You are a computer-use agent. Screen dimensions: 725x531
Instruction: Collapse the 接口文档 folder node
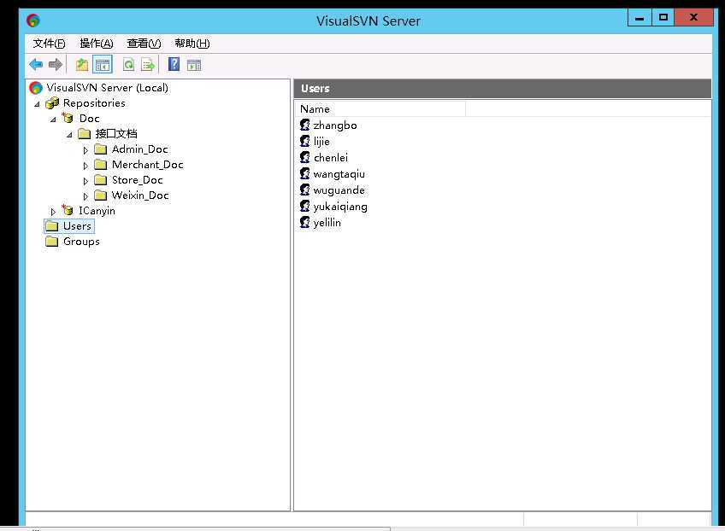point(69,135)
